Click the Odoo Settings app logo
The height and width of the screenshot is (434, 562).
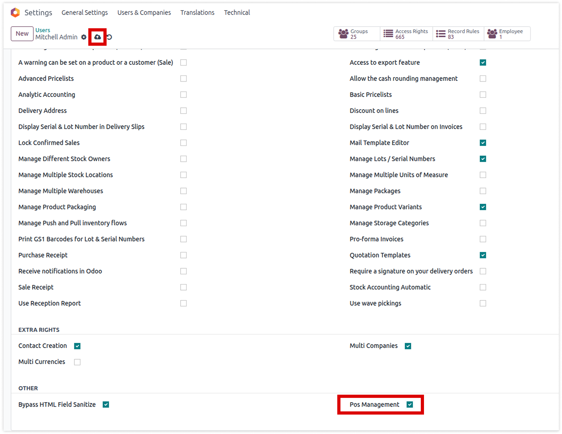[x=15, y=13]
